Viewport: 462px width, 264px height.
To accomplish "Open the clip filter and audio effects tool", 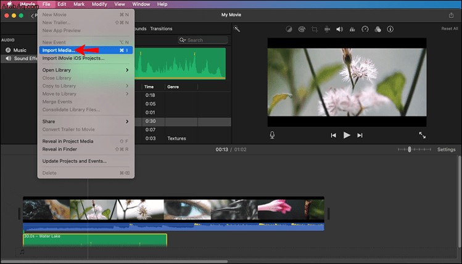I will point(377,29).
